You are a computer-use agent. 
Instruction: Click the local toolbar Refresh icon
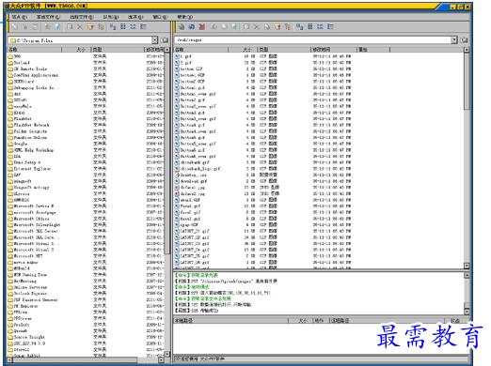click(57, 27)
